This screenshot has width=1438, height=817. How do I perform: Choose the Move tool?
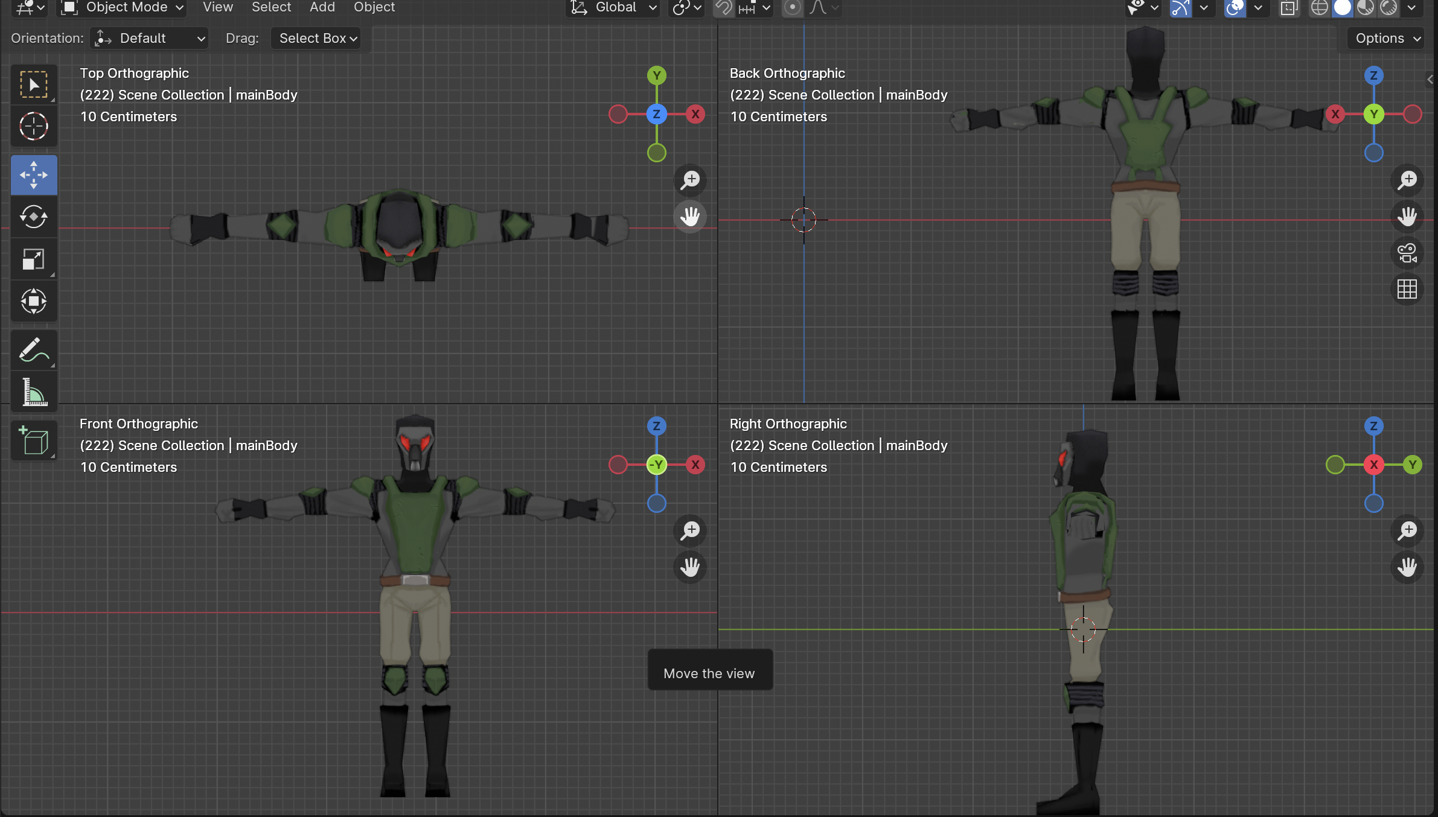pos(34,175)
